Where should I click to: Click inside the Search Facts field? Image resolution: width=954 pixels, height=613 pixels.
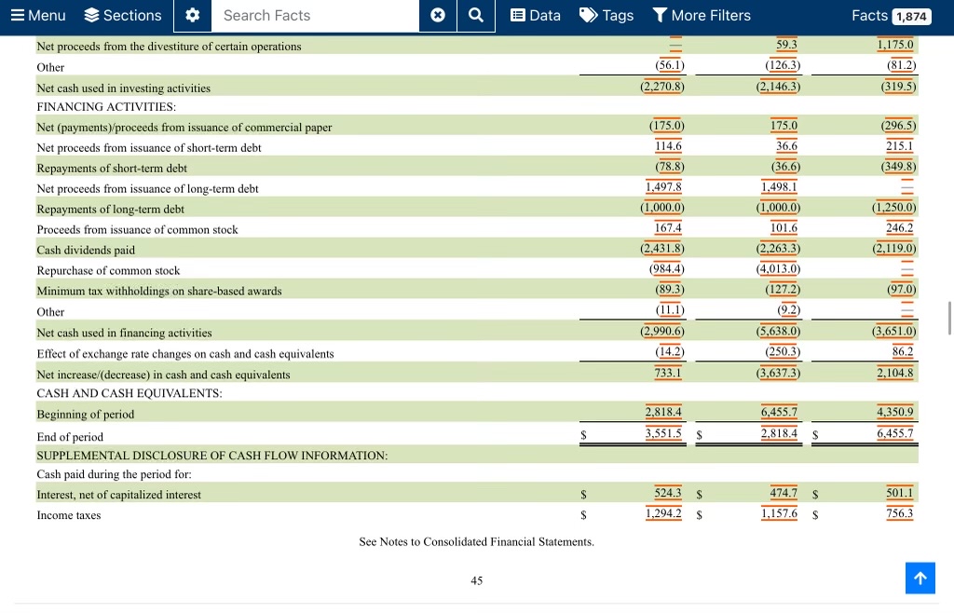point(316,15)
